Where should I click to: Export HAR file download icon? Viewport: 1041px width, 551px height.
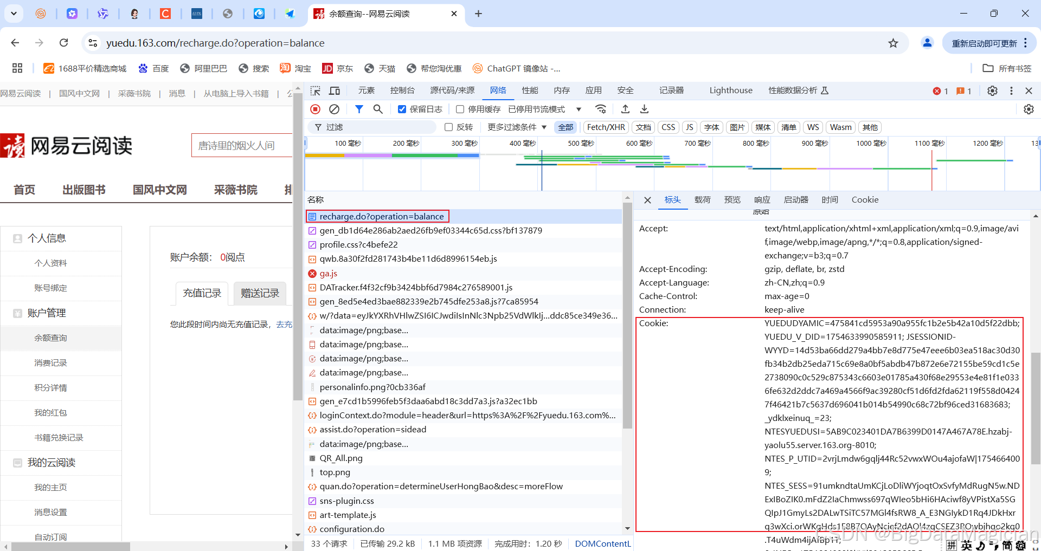pos(644,109)
